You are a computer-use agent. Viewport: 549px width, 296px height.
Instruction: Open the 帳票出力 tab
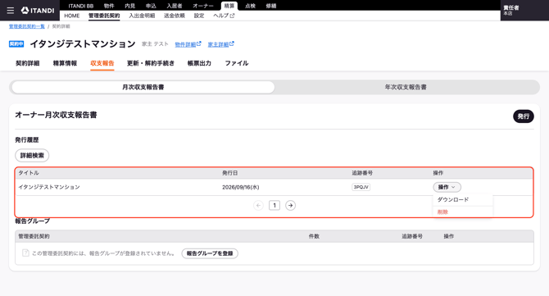coord(199,63)
